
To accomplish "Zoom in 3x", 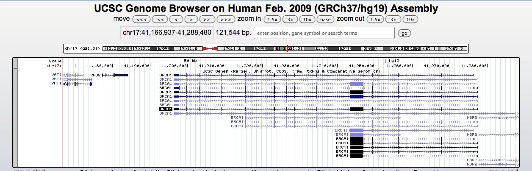I will click(x=290, y=20).
